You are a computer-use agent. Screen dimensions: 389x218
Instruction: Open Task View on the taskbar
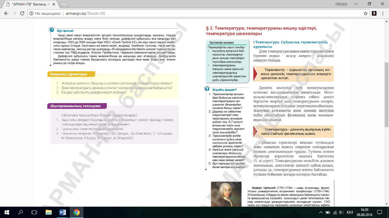tap(34, 212)
